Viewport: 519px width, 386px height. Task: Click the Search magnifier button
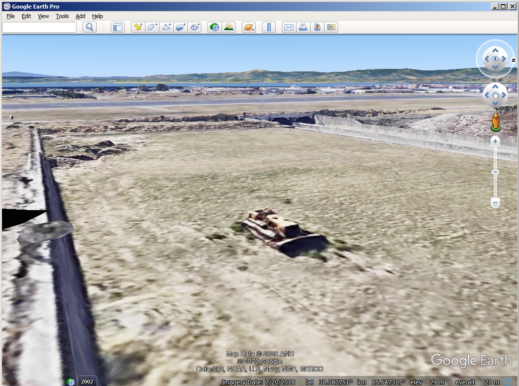[x=89, y=27]
